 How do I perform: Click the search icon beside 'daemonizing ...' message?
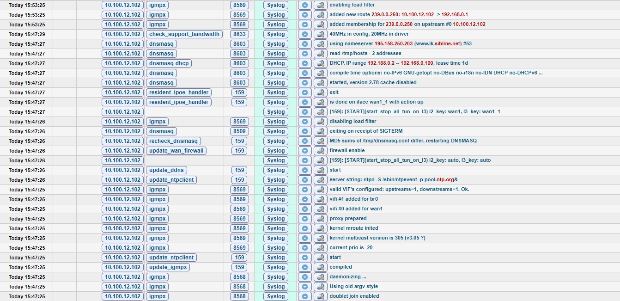point(320,277)
